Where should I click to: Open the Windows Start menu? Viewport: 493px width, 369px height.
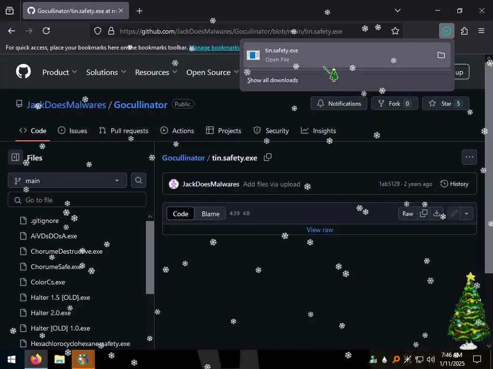pos(12,359)
